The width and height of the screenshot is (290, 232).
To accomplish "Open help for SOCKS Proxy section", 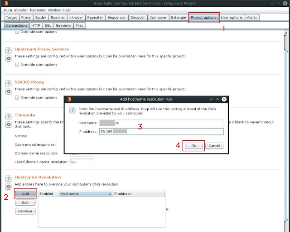I will click(x=8, y=83).
